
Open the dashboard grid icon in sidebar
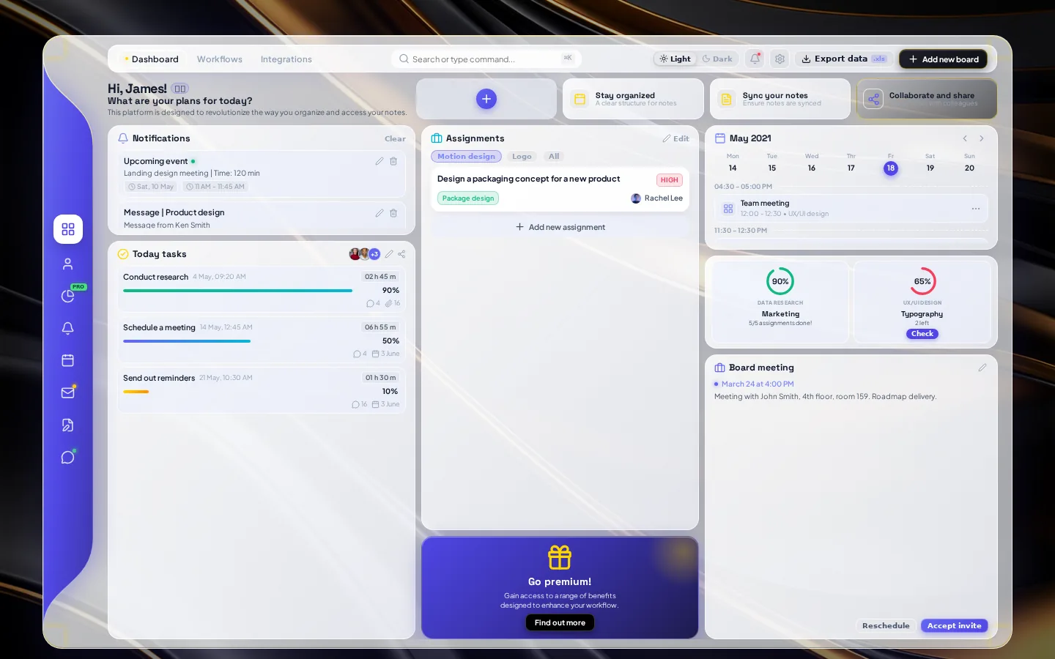pyautogui.click(x=68, y=229)
